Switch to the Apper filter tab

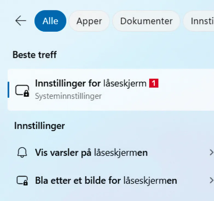[x=89, y=21]
